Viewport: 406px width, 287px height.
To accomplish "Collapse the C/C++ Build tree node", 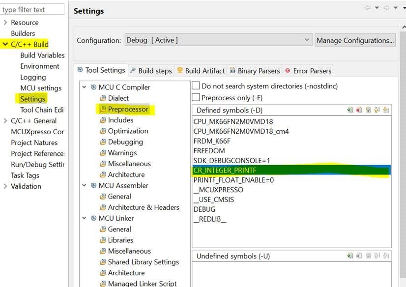I will [x=5, y=44].
